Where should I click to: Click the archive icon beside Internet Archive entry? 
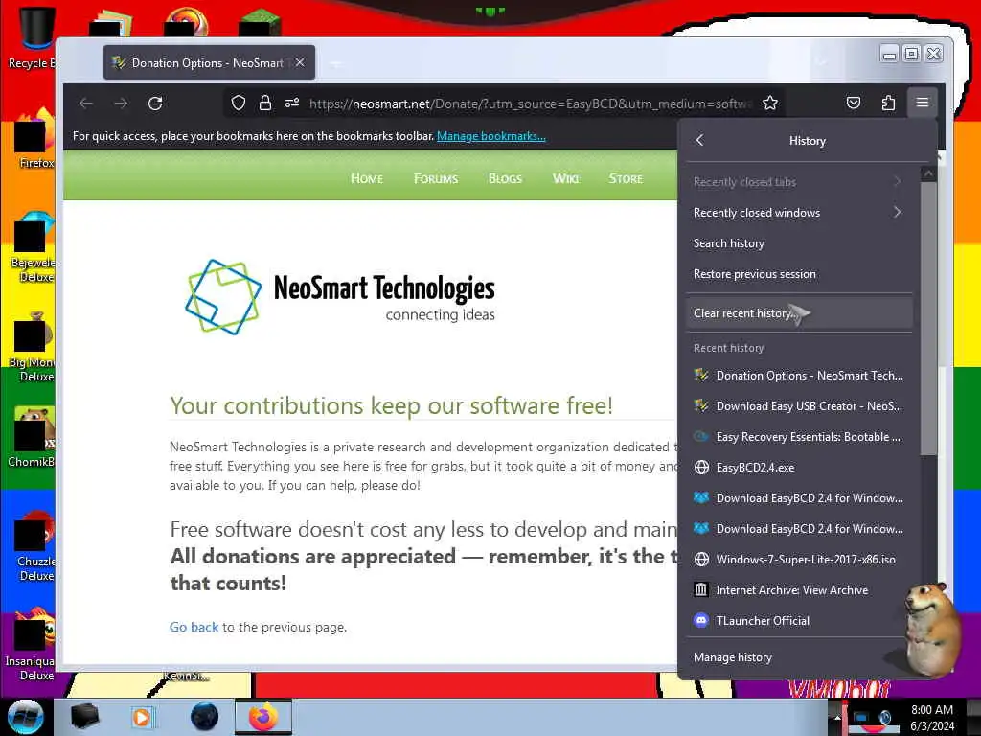click(701, 589)
